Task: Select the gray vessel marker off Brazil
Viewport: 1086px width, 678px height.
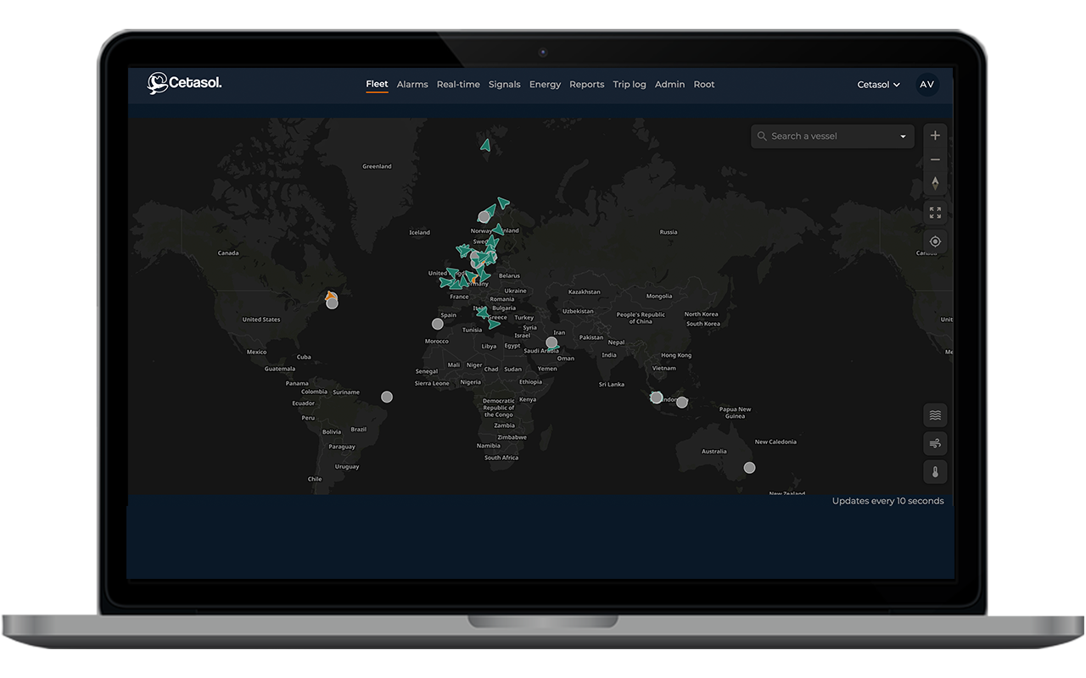Action: (387, 397)
